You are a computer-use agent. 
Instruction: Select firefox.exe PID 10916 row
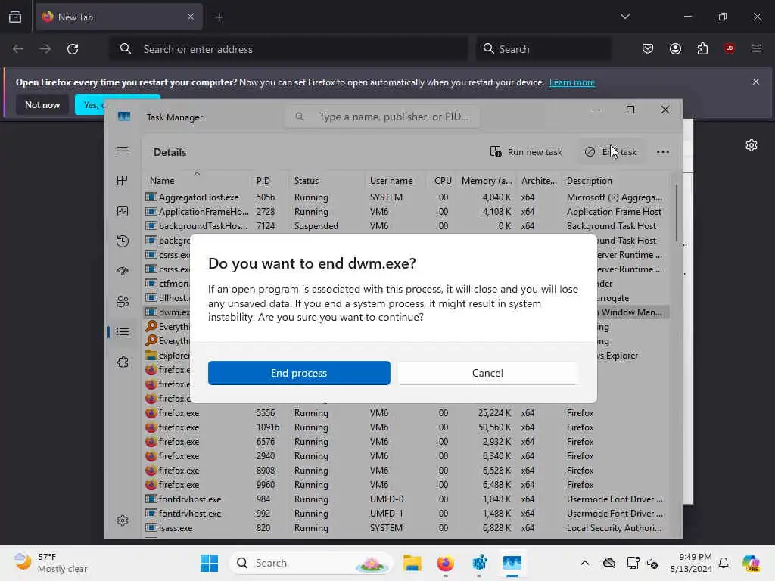pyautogui.click(x=406, y=427)
